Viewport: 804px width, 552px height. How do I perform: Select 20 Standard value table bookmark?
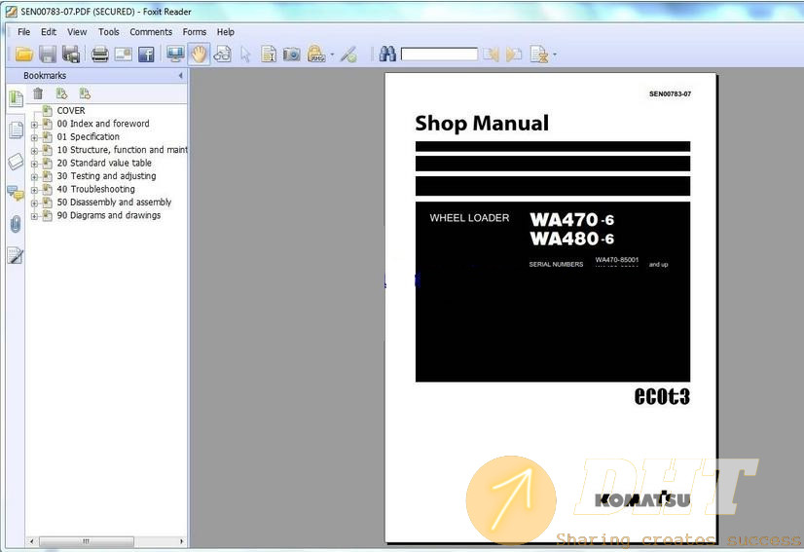(104, 163)
